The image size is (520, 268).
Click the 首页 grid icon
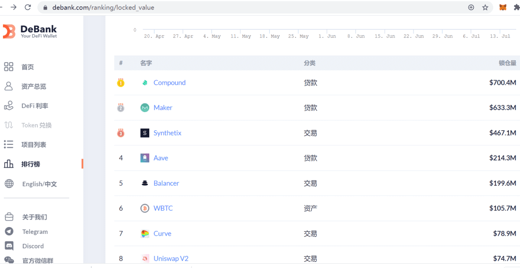[x=9, y=66]
